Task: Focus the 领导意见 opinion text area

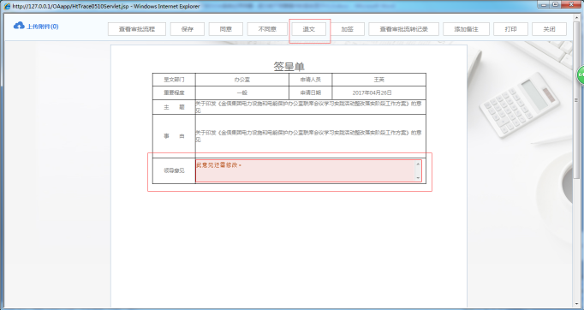Action: 308,171
